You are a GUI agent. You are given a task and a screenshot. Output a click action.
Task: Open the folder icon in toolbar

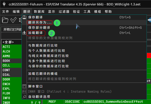click(x=5, y=20)
